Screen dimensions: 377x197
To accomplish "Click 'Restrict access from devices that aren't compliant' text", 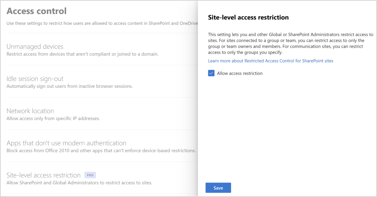I will 83,54.
